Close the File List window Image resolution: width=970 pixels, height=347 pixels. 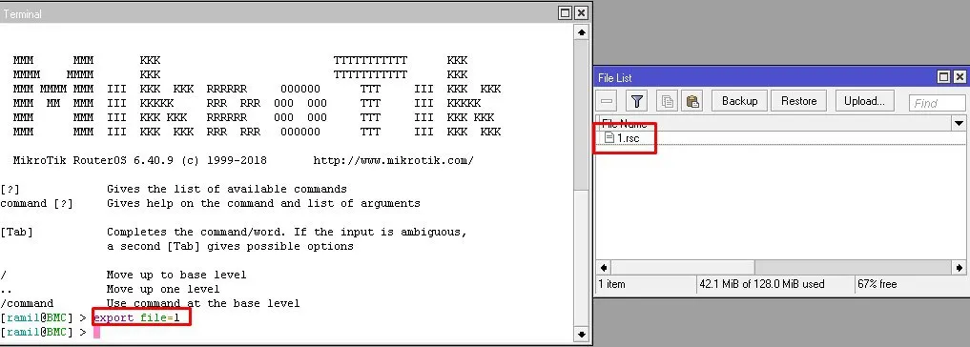coord(960,77)
